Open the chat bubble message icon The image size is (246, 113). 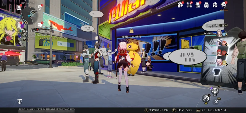tap(40, 25)
